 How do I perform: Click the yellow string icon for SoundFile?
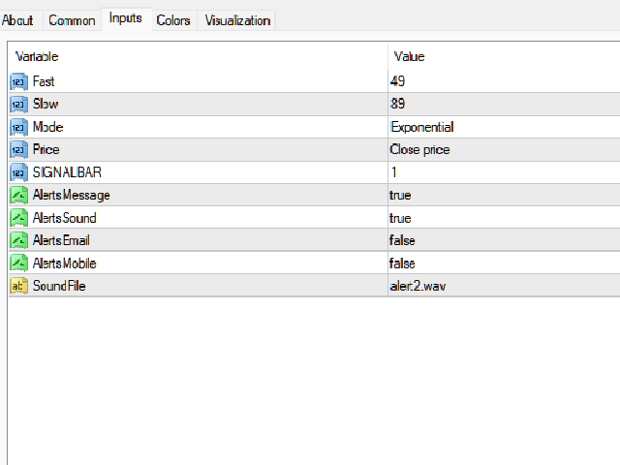[18, 286]
